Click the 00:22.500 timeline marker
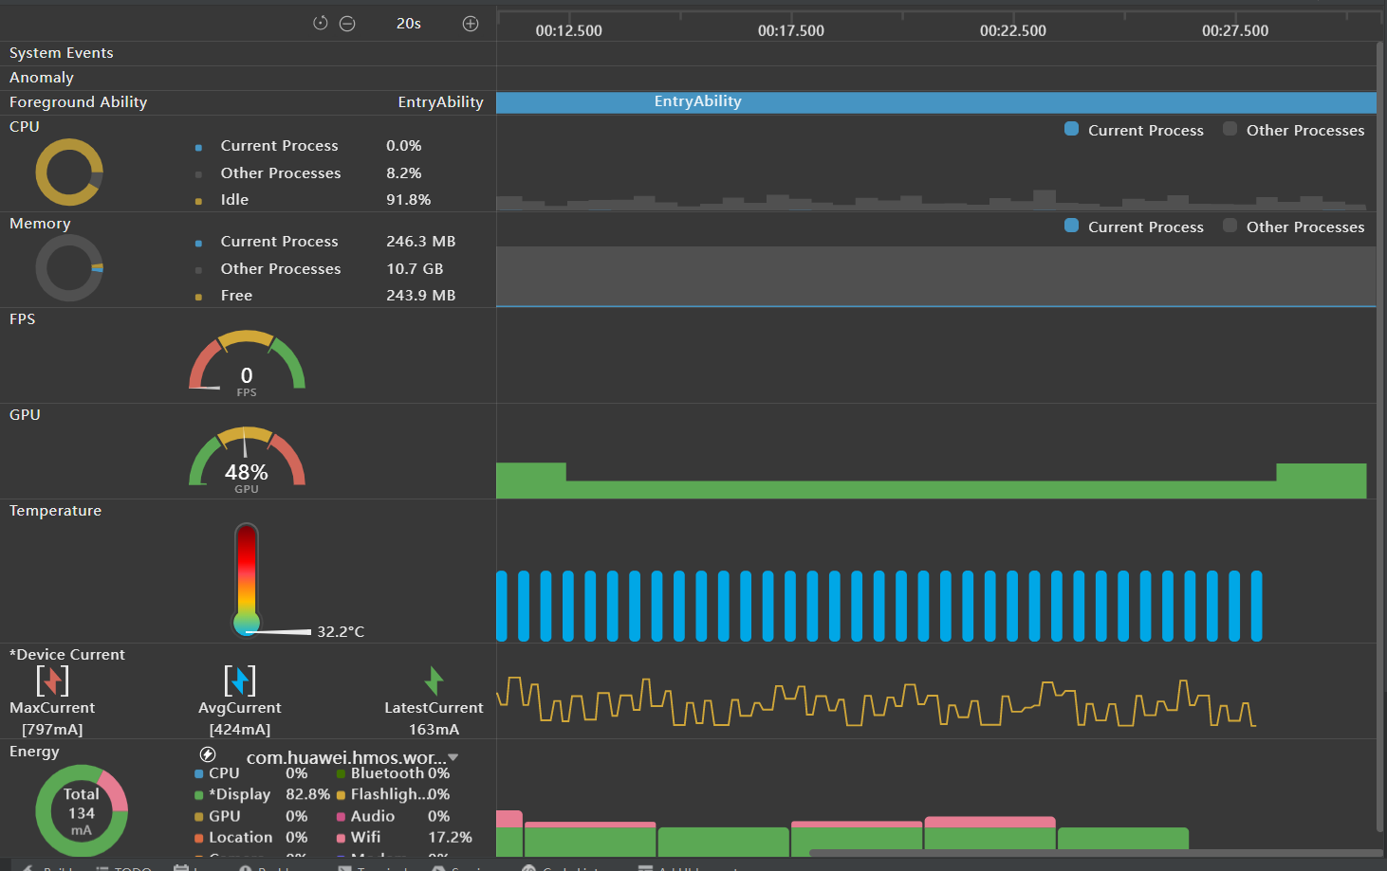This screenshot has height=871, width=1387. pos(1012,30)
